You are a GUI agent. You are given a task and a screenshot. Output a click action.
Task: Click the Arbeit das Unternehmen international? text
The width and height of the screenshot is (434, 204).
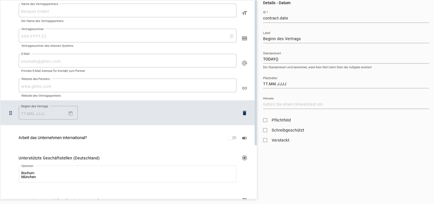(53, 138)
